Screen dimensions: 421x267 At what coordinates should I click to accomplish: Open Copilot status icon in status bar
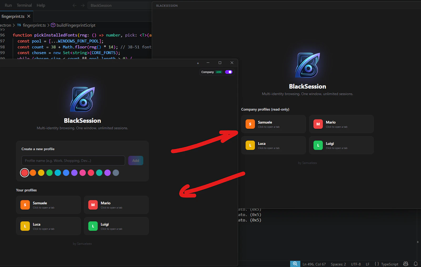click(x=406, y=264)
